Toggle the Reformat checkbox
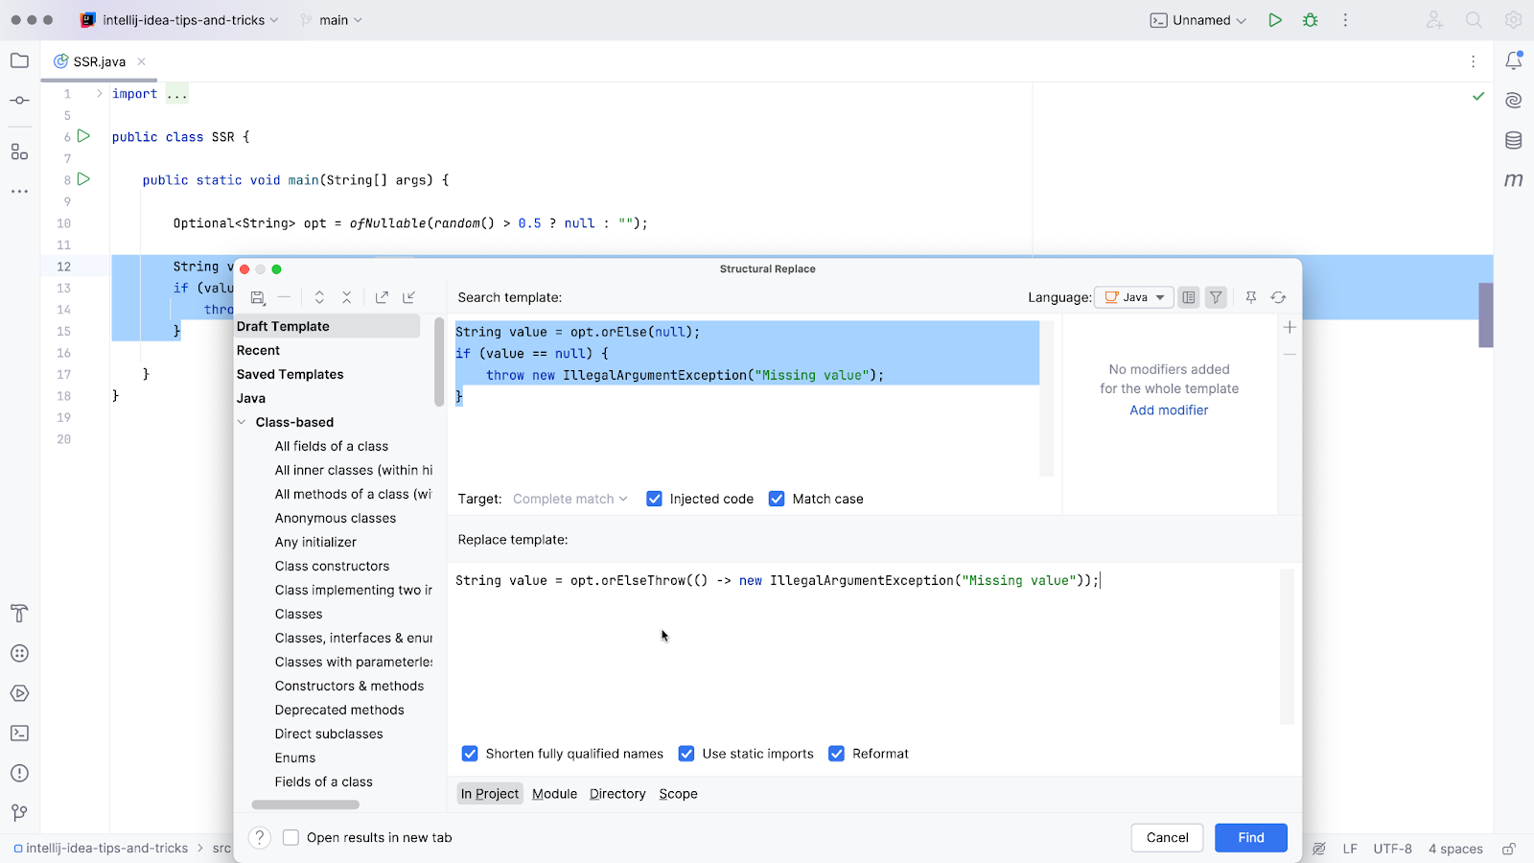The width and height of the screenshot is (1534, 863). coord(837,754)
